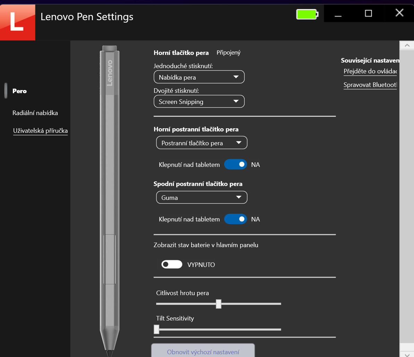414x357 pixels.
Task: Open the Postranní tlačítko pera dropdown
Action: 202,143
